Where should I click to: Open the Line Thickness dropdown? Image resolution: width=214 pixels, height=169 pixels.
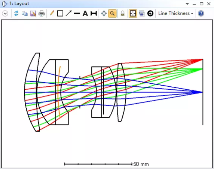coord(175,13)
